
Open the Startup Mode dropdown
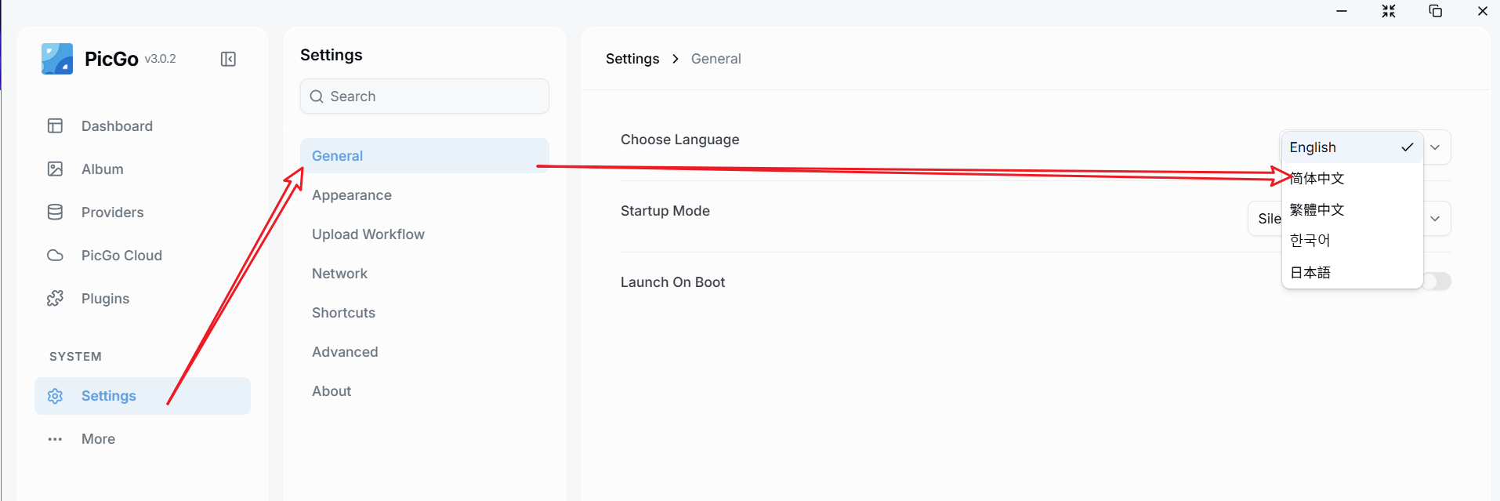pos(1349,219)
